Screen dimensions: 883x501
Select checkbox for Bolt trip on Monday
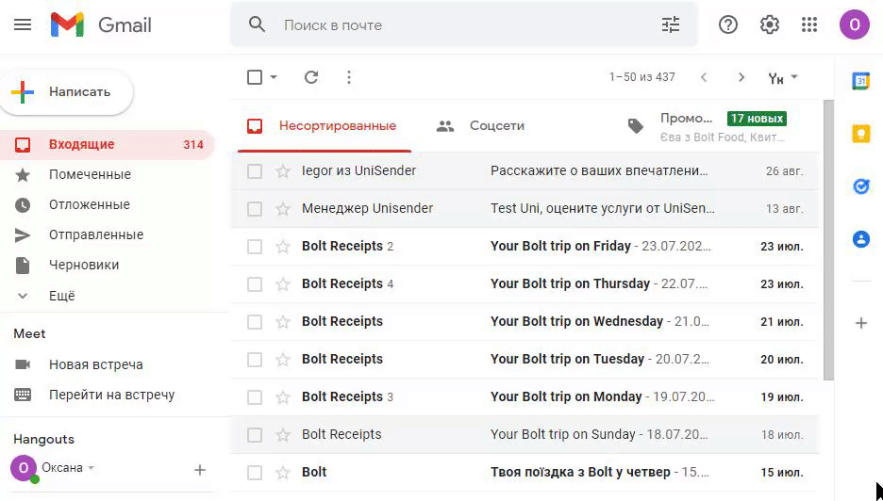click(255, 397)
